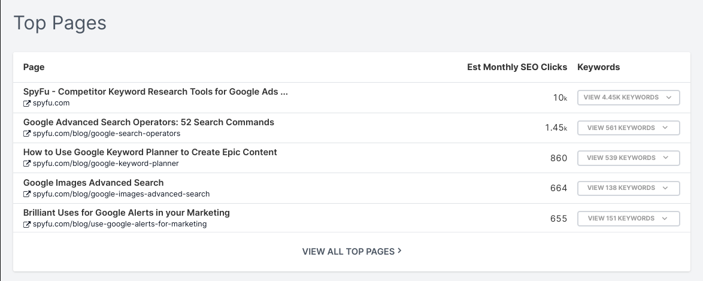Expand View 4.45K Keywords dropdown
This screenshot has width=703, height=281.
pyautogui.click(x=628, y=98)
